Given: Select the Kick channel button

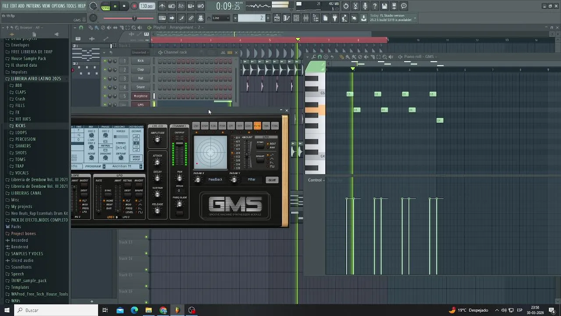Looking at the screenshot, I should 141,61.
